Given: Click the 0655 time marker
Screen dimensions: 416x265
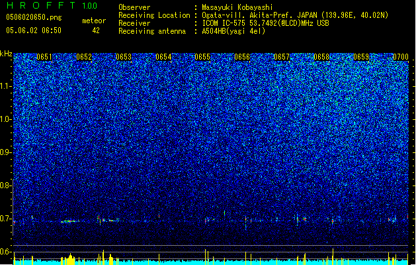Looking at the screenshot, I should click(x=202, y=57).
